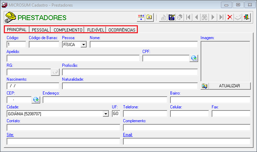The image size is (257, 152).
Task: Switch to the PESSOAL tab
Action: click(x=40, y=30)
